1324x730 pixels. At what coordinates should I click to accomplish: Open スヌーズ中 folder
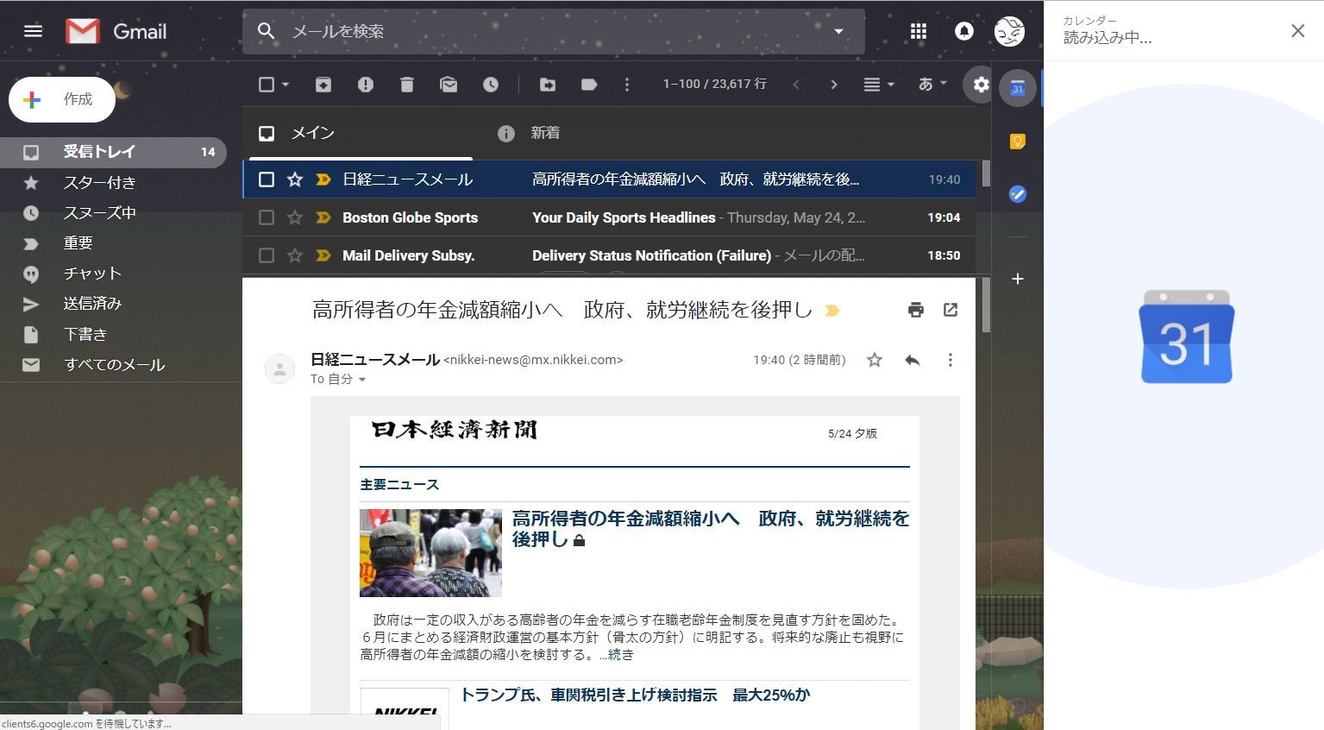[113, 212]
